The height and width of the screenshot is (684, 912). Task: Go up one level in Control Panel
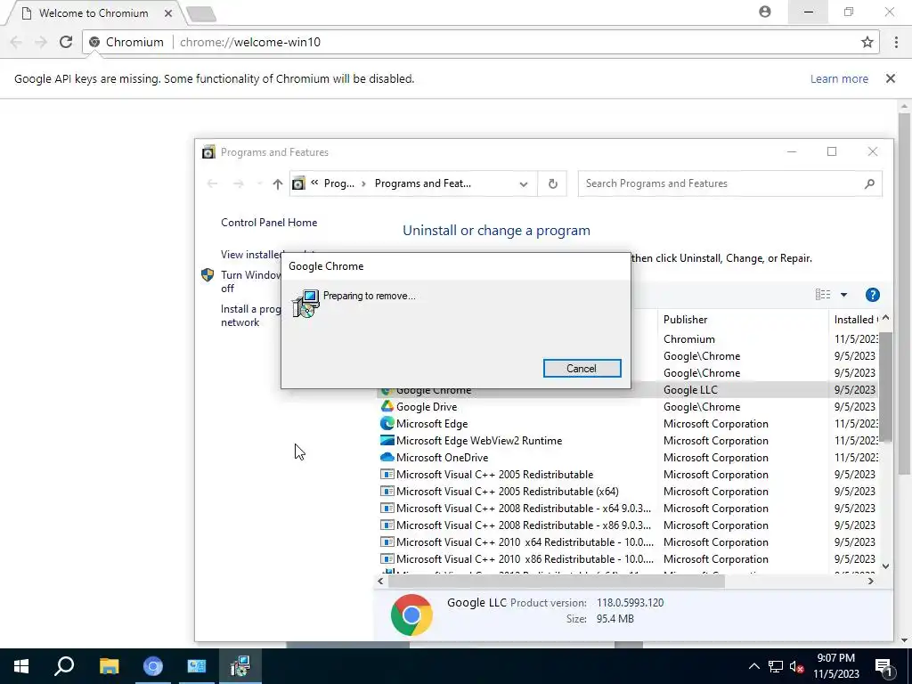(x=278, y=183)
